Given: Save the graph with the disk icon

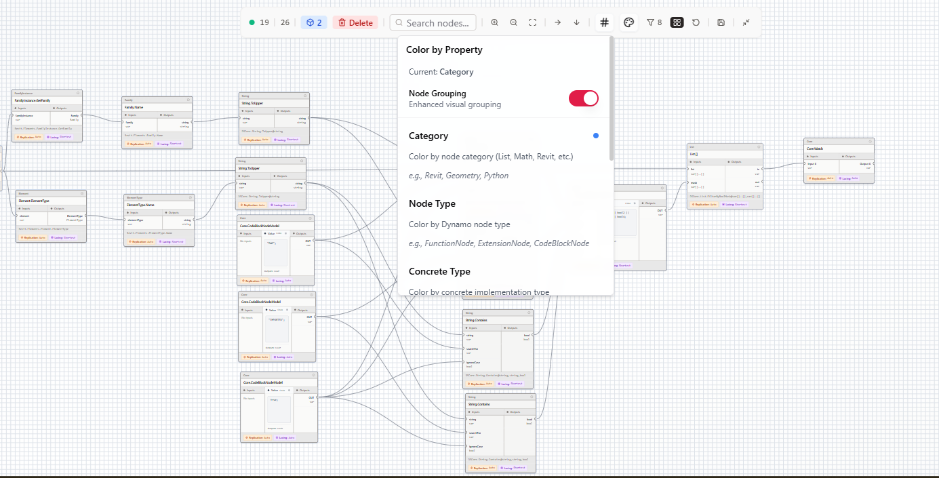Looking at the screenshot, I should 721,22.
